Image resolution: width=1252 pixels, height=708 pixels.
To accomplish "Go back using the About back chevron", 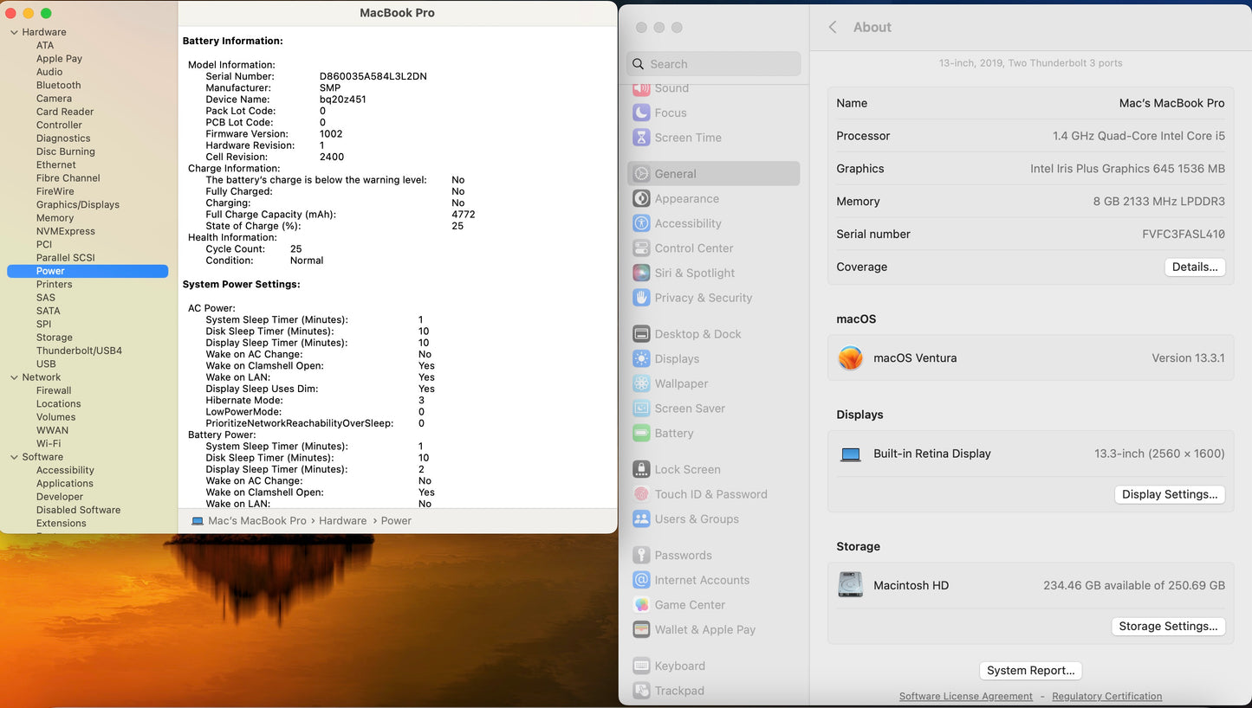I will (x=833, y=28).
